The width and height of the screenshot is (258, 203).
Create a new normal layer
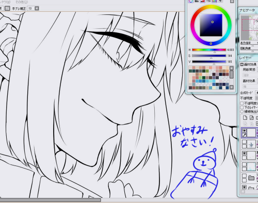point(245,117)
